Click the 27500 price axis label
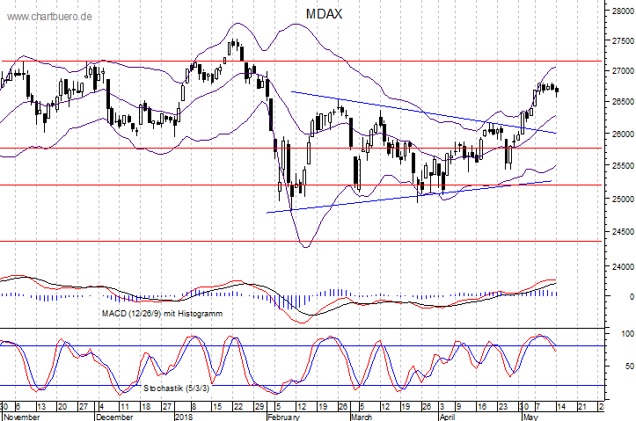Screen dimensions: 636x421 pyautogui.click(x=619, y=41)
